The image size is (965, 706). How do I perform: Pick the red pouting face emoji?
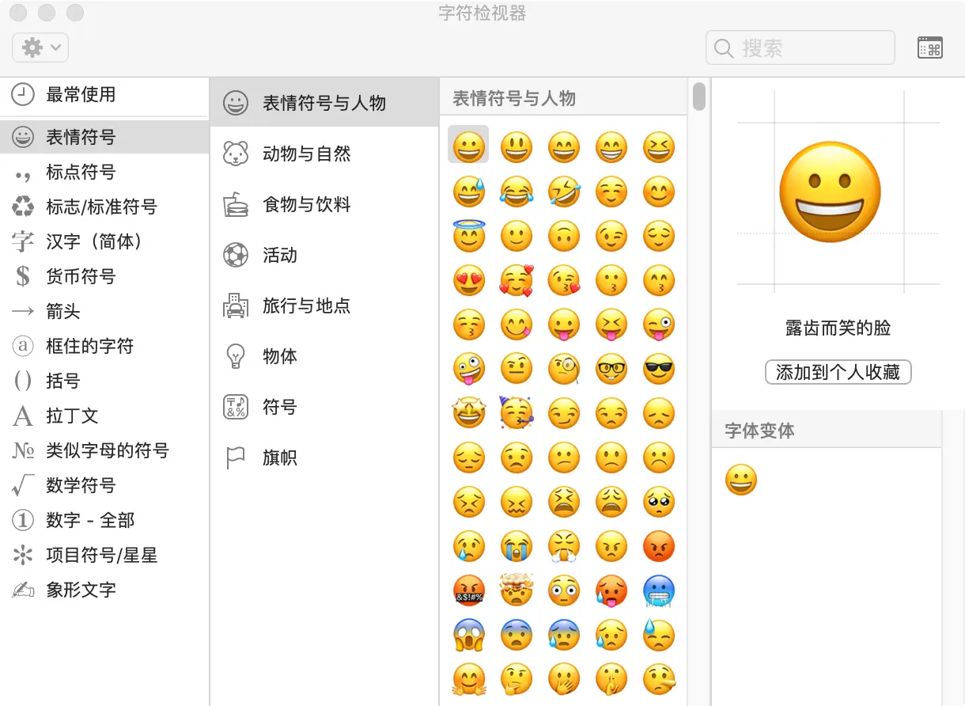coord(658,545)
